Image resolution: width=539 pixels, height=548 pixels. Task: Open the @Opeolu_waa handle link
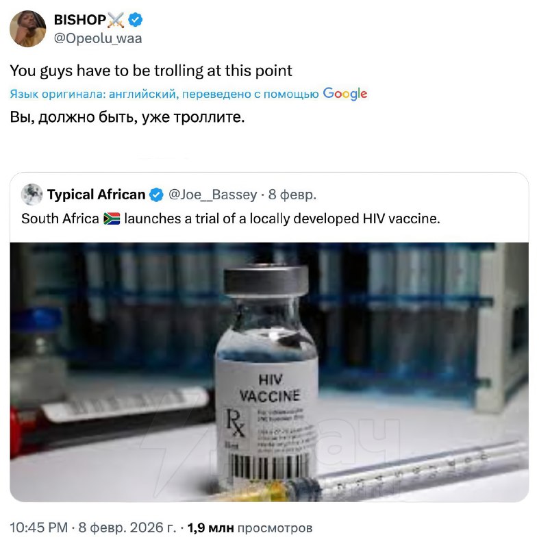98,38
